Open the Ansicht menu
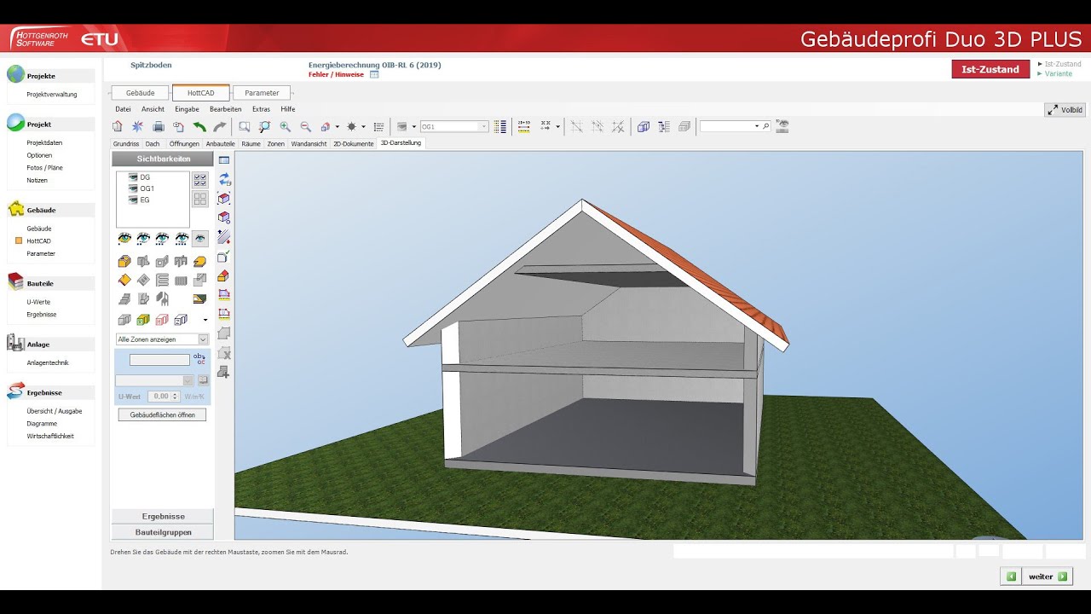The height and width of the screenshot is (614, 1091). (x=153, y=109)
